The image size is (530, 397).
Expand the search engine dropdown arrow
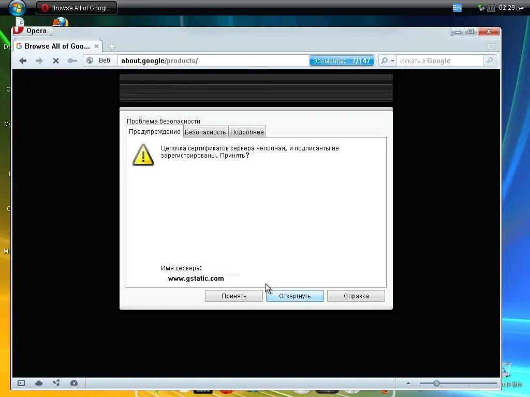[x=392, y=61]
